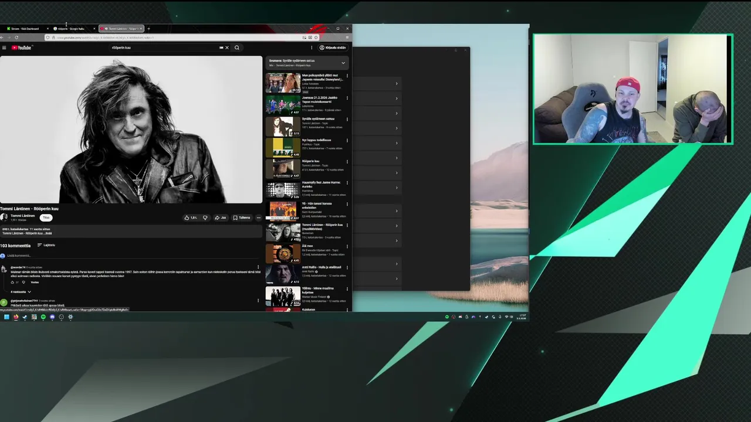Subscribe with the Tilaa button
Viewport: 751px width, 422px height.
(x=46, y=217)
